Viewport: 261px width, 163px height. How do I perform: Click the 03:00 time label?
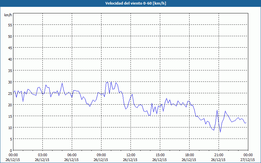[x=43, y=155]
